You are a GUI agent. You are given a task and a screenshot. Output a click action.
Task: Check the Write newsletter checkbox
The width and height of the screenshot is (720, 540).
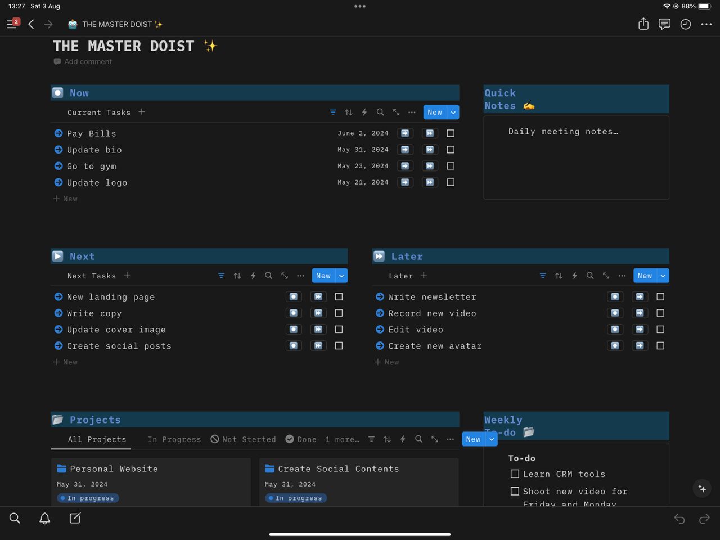coord(660,296)
